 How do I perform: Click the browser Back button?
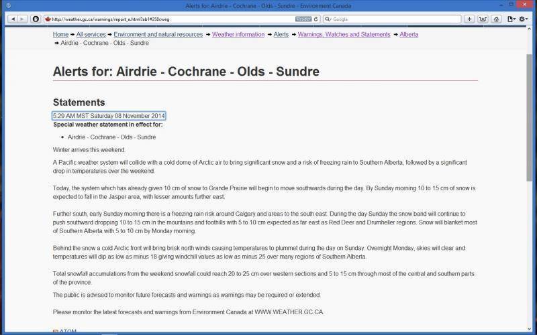point(11,19)
